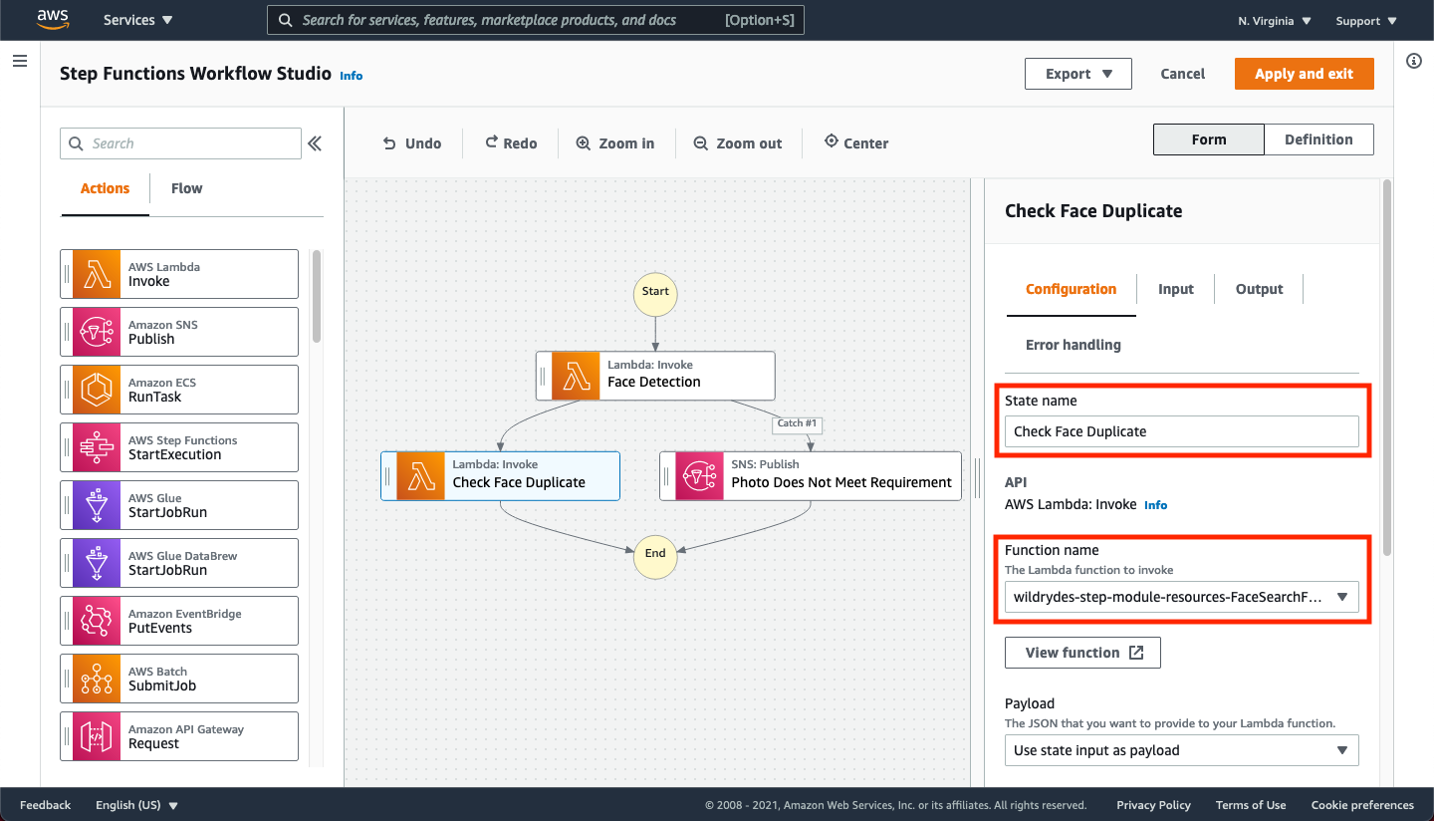Redo the last workflow change
This screenshot has height=821, width=1434.
(511, 143)
